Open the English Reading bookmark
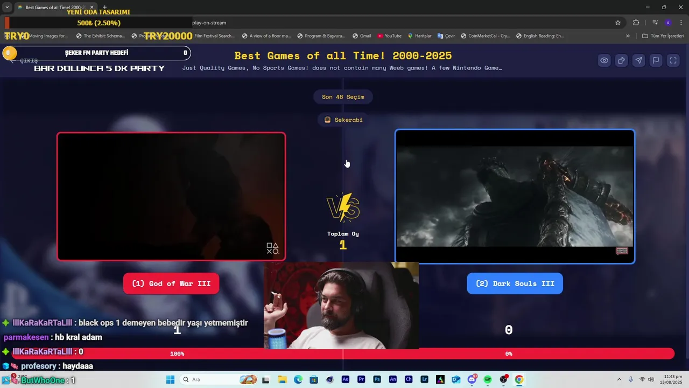The height and width of the screenshot is (388, 689). click(540, 36)
